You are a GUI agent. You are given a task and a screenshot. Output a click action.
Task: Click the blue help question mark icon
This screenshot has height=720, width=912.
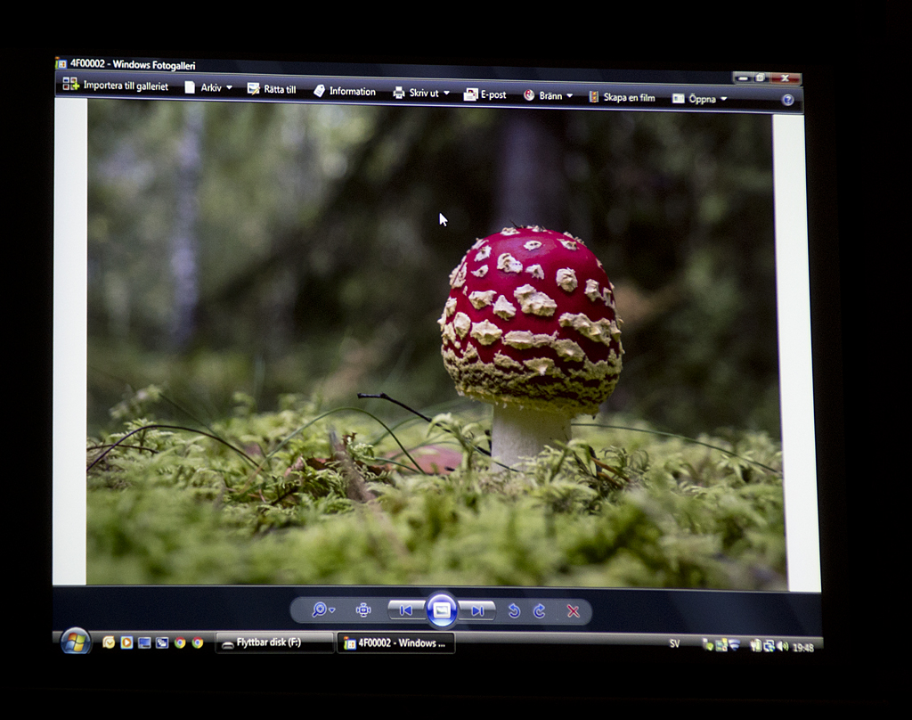click(787, 100)
